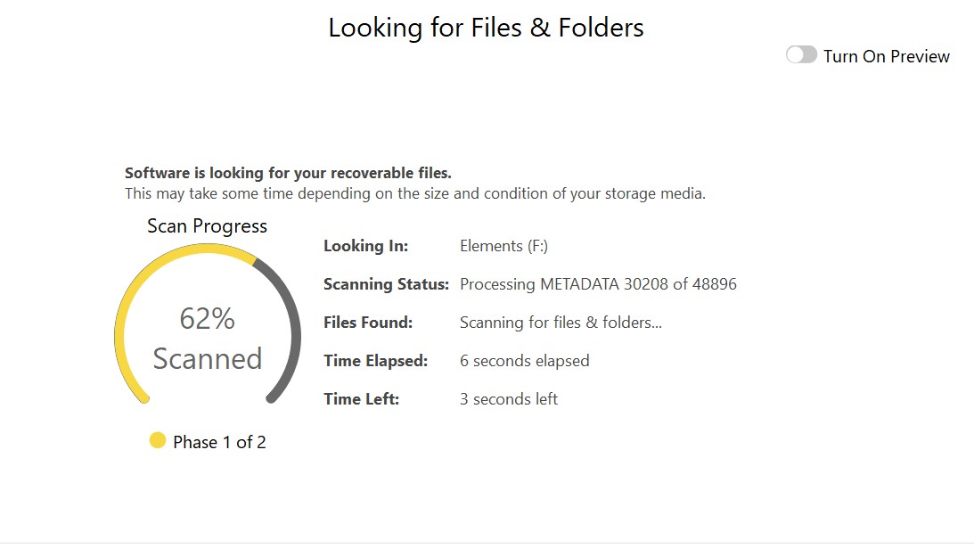Image resolution: width=974 pixels, height=548 pixels.
Task: Select the 62% Scanned percentage text
Action: tap(207, 318)
